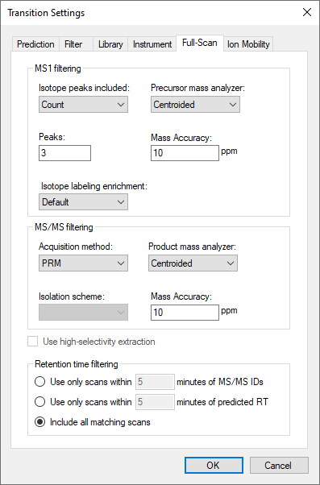Expand Precursor mass analyzer dropdown

click(x=195, y=105)
